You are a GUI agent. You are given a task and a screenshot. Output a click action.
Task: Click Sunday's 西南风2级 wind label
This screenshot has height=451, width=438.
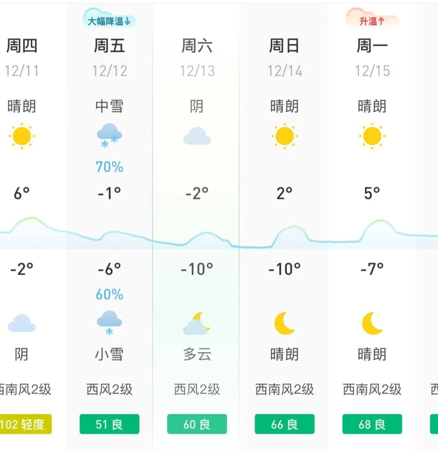click(284, 390)
